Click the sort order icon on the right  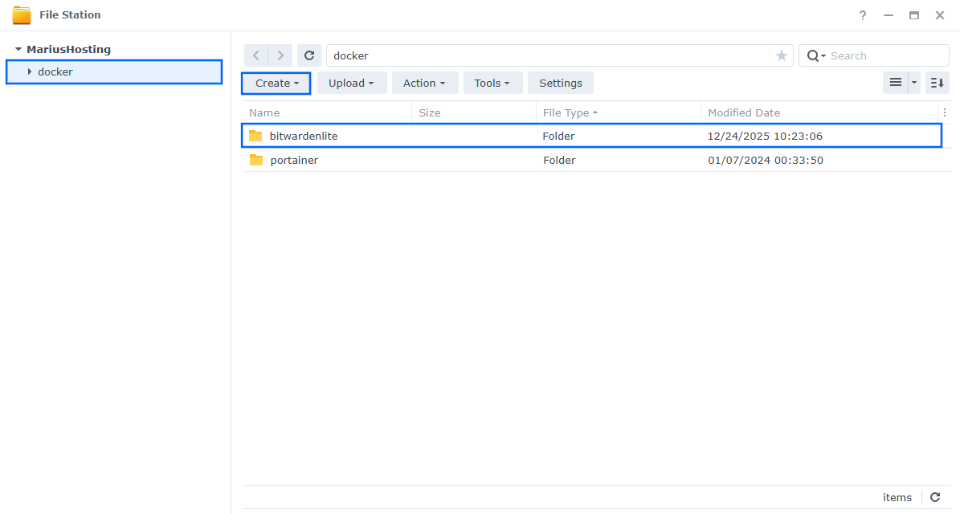pos(937,83)
